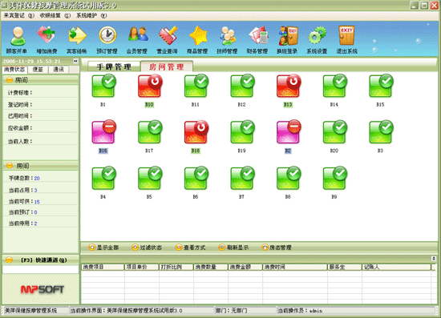The width and height of the screenshot is (441, 318).
Task: Switch to 手牌管理 tab
Action: click(114, 66)
